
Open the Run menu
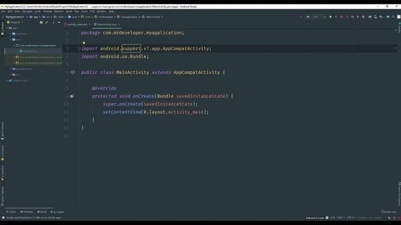[x=76, y=11]
